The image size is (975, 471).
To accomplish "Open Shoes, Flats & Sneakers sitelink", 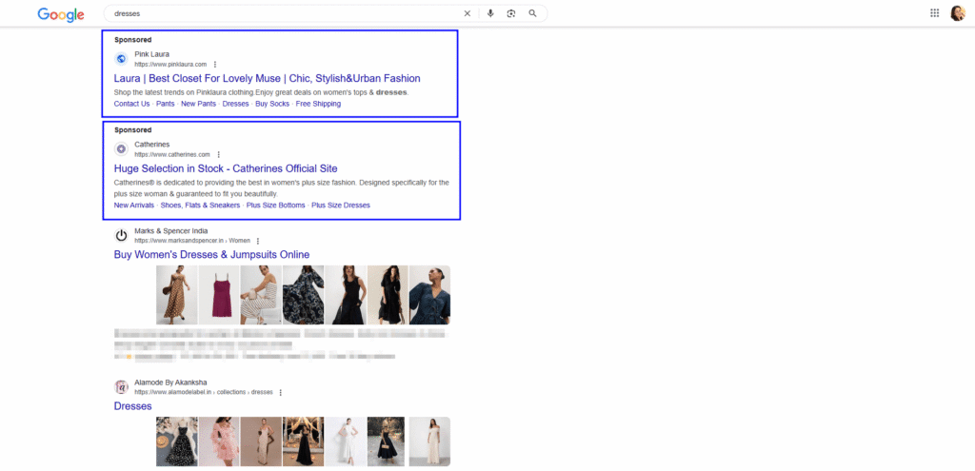I will point(200,206).
